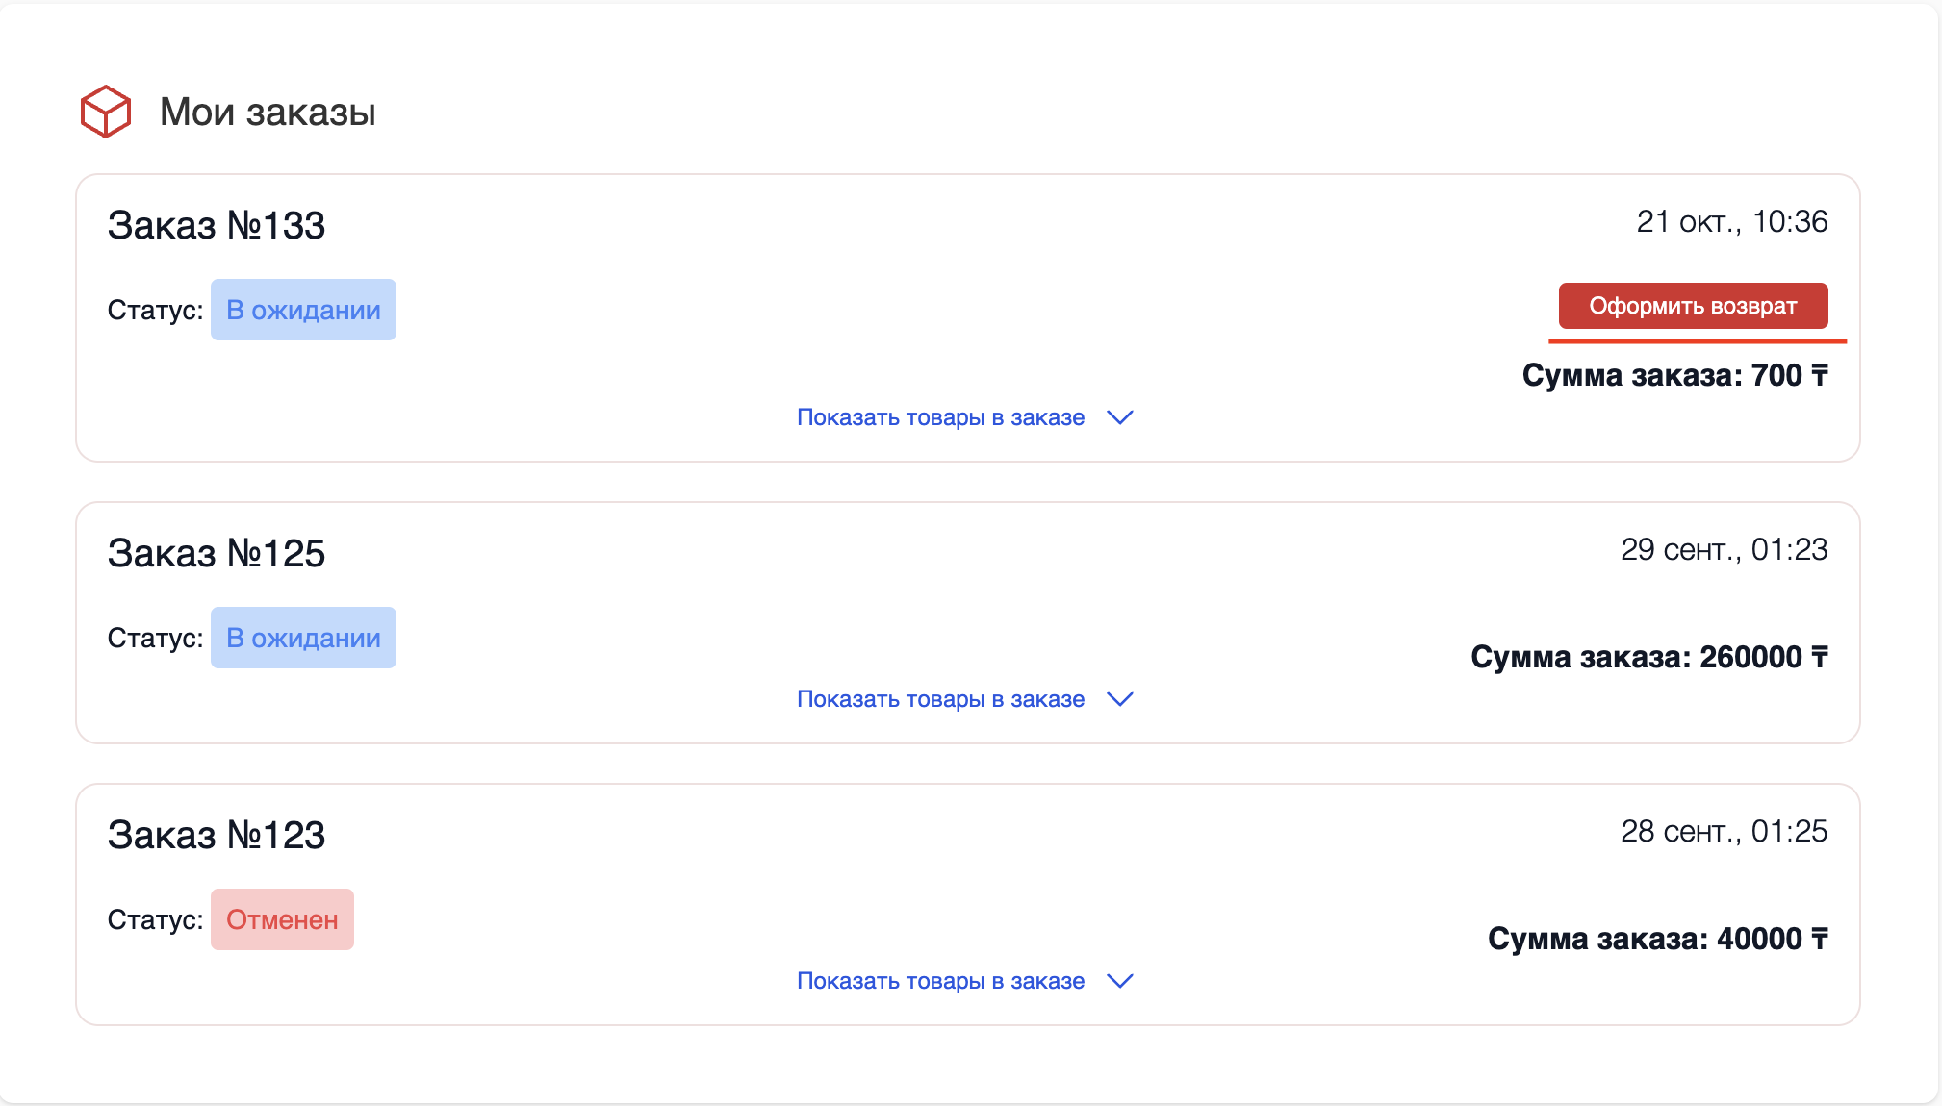1942x1106 pixels.
Task: Click the red box icon beside Мои заказы
Action: click(x=106, y=112)
